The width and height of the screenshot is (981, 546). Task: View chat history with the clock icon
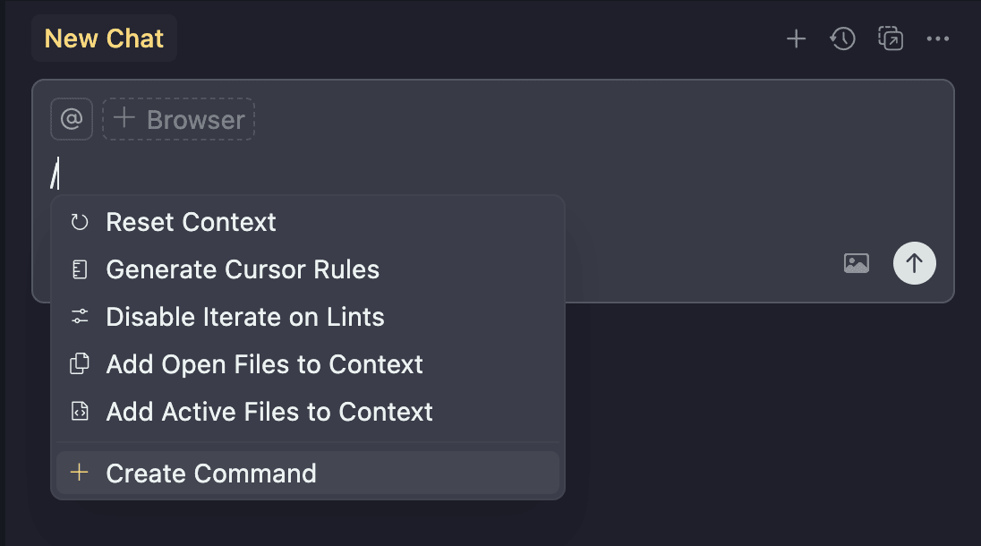842,38
